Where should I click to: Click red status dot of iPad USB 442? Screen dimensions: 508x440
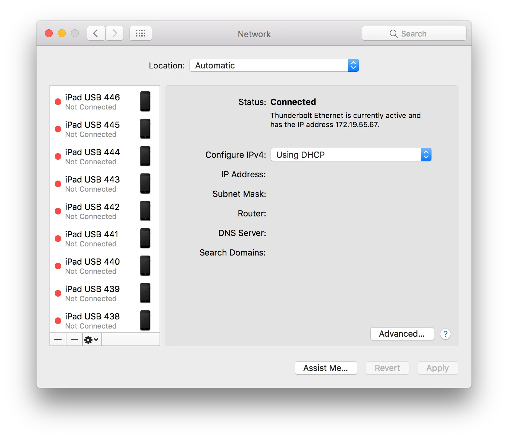tap(58, 211)
